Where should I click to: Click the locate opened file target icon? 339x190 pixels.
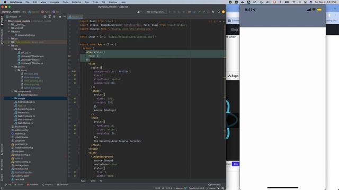click(x=45, y=17)
